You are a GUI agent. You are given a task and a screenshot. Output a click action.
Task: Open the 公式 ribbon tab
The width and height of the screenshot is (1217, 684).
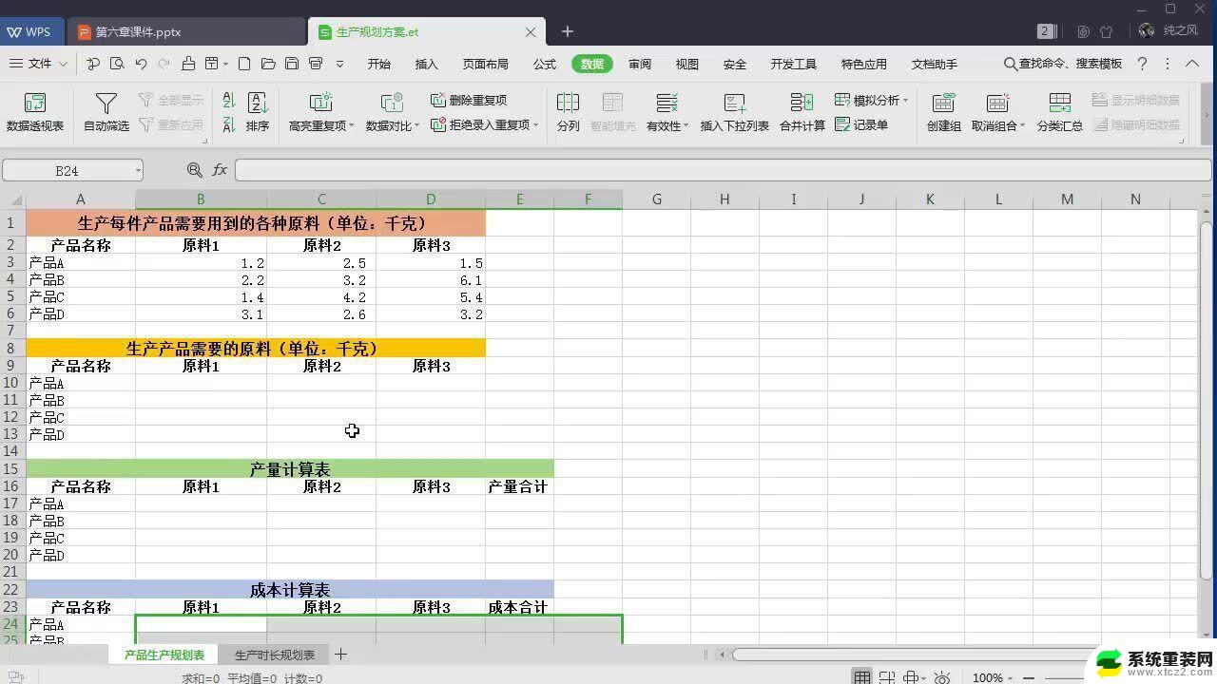[x=545, y=64]
